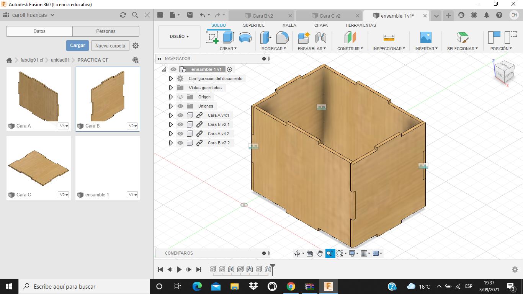523x294 pixels.
Task: Expand the Cara B v2:2 node
Action: pos(171,143)
